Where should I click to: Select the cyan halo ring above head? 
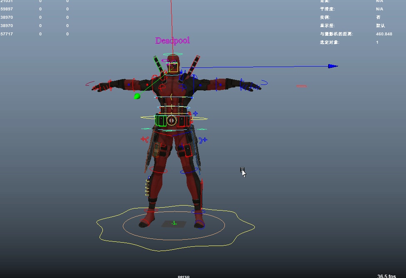pos(173,54)
